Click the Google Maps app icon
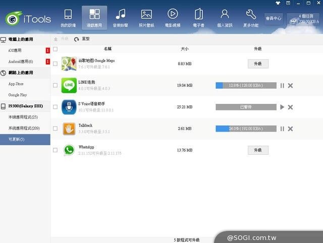Image resolution: width=323 pixels, height=243 pixels. click(x=69, y=64)
